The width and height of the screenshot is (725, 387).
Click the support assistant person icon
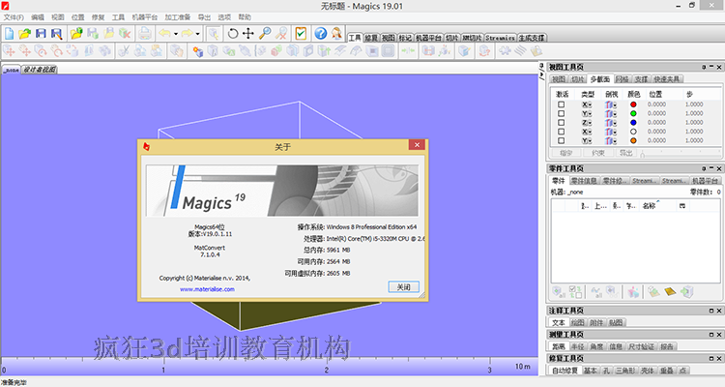pos(336,33)
